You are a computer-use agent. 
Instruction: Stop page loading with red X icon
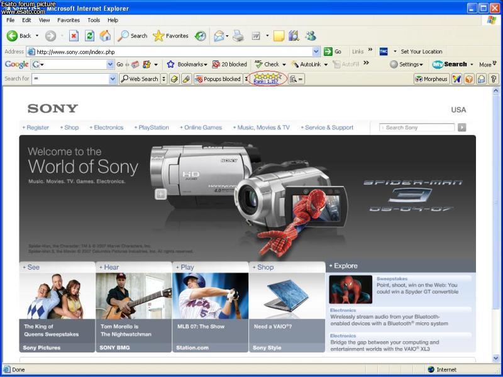pos(74,36)
